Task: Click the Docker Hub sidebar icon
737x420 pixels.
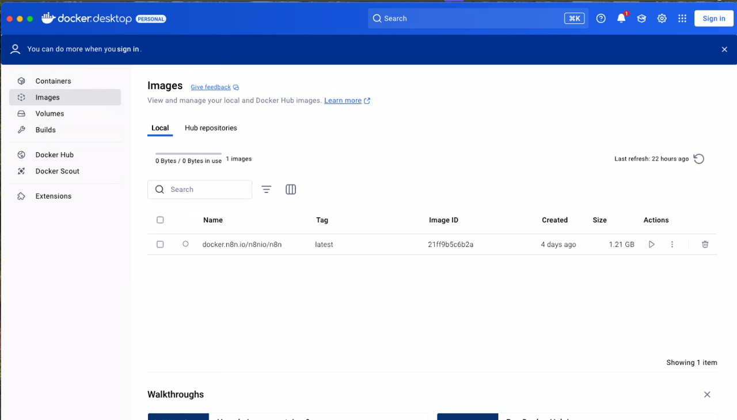Action: click(21, 155)
